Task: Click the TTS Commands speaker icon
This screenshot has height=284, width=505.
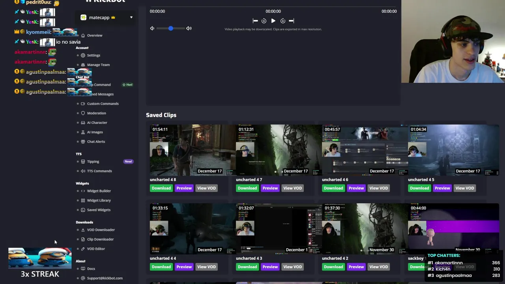Action: (x=83, y=171)
